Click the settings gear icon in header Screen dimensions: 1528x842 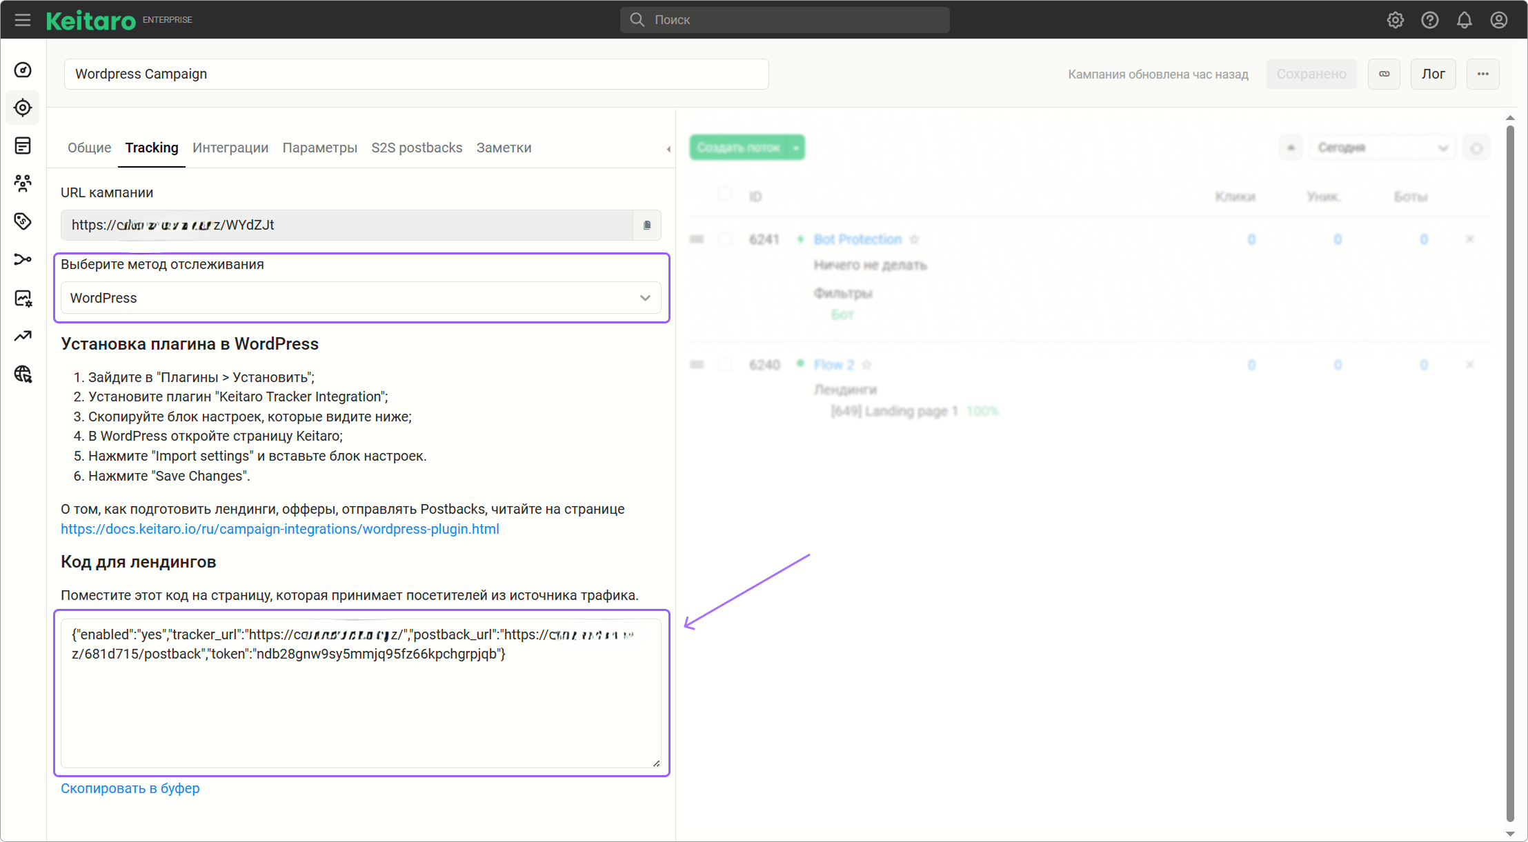[1395, 20]
